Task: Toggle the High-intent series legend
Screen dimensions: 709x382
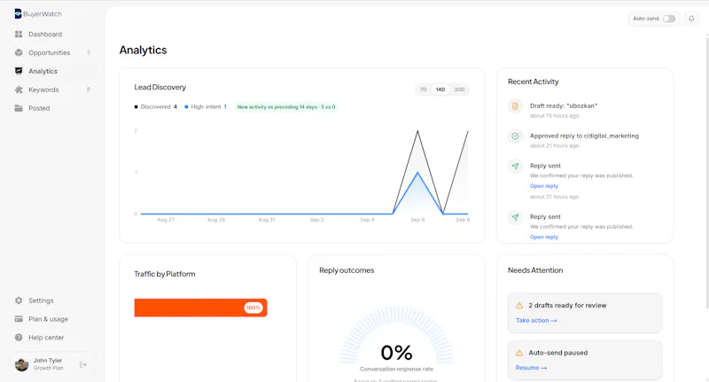Action: point(206,107)
